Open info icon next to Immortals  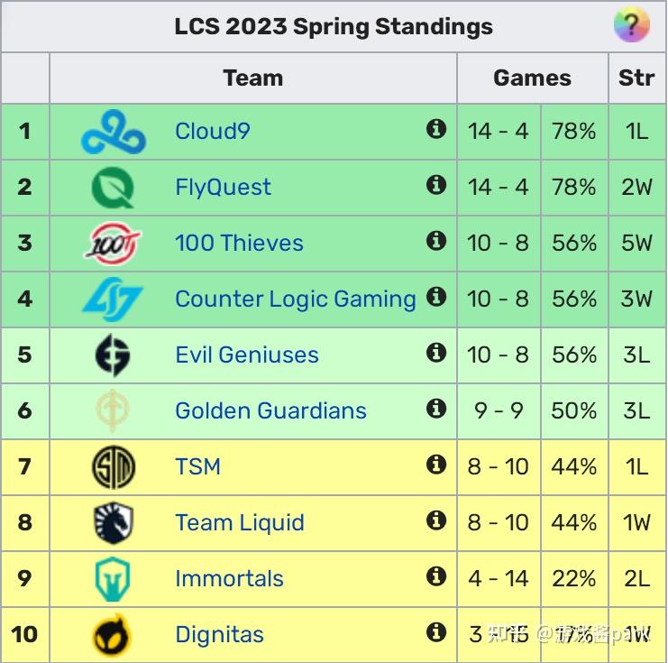[436, 576]
